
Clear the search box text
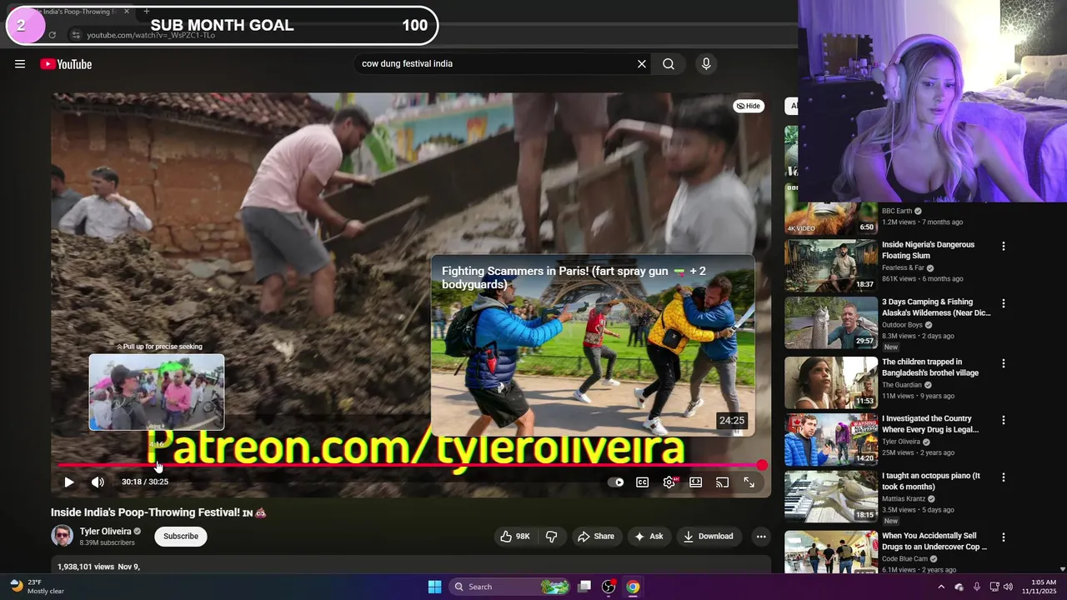642,64
